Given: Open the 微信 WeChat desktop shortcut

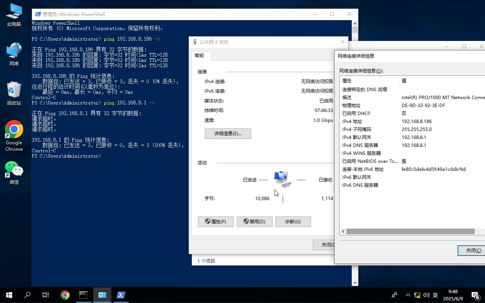Looking at the screenshot, I should point(14,172).
